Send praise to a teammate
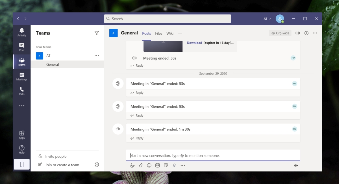 pos(174,165)
